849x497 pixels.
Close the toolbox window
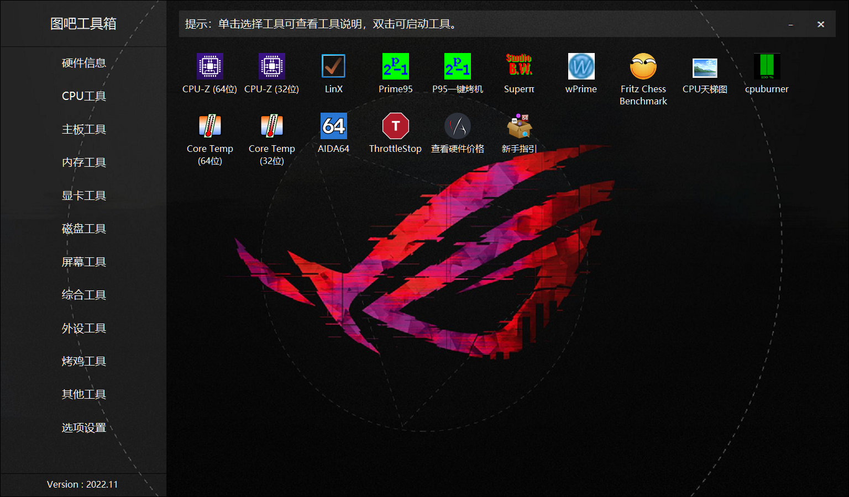click(x=821, y=24)
